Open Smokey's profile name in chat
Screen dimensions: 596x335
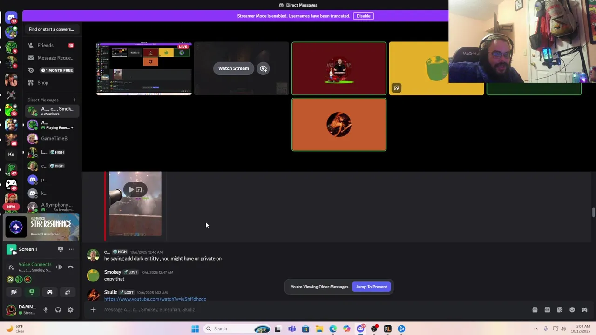[112, 272]
